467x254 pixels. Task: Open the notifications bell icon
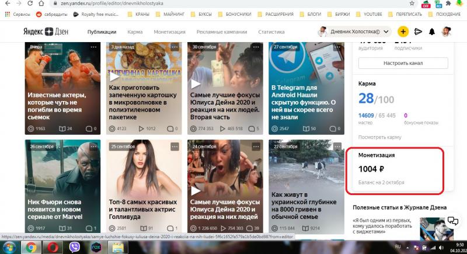[432, 32]
